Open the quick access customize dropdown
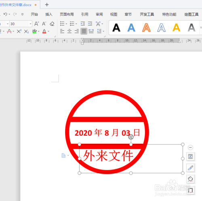Viewport: 202px width, 201px height. pyautogui.click(x=22, y=14)
